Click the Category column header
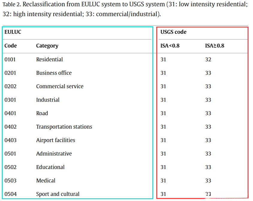Image resolution: width=253 pixels, height=201 pixels. click(x=47, y=46)
